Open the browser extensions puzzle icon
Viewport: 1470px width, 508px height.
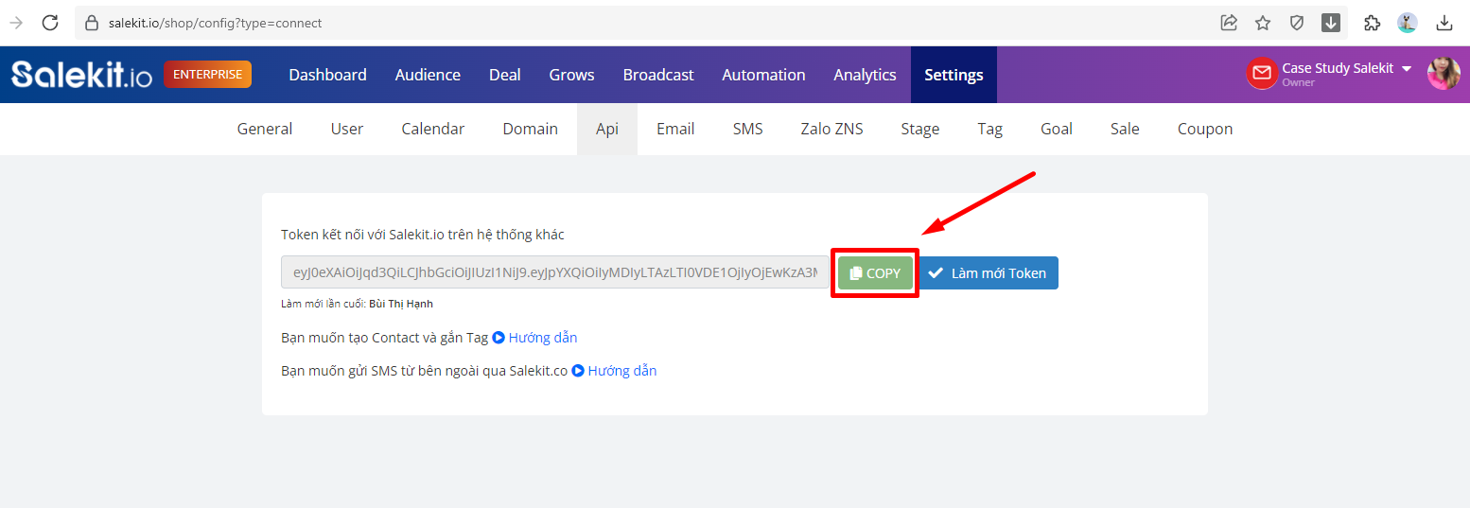coord(1372,23)
